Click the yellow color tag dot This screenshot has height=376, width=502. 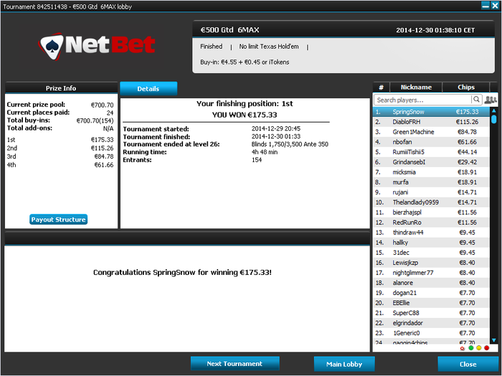(x=478, y=348)
